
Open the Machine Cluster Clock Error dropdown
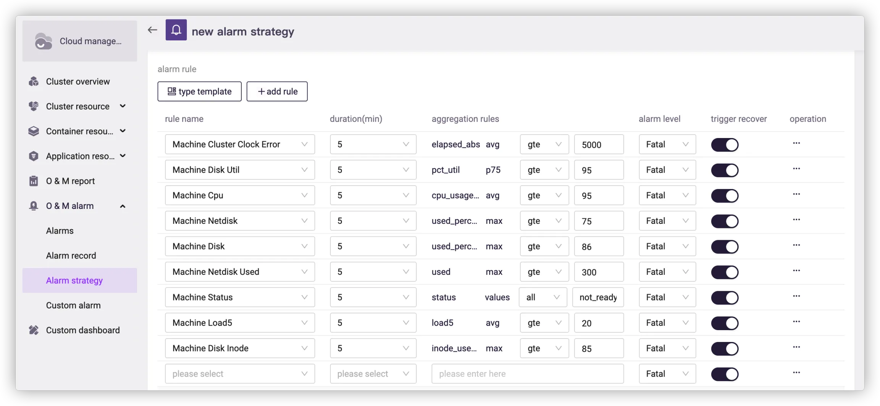click(x=240, y=144)
